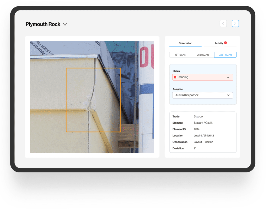Select the Deviation value of 2 inches
Image resolution: width=267 pixels, height=210 pixels.
coord(196,148)
